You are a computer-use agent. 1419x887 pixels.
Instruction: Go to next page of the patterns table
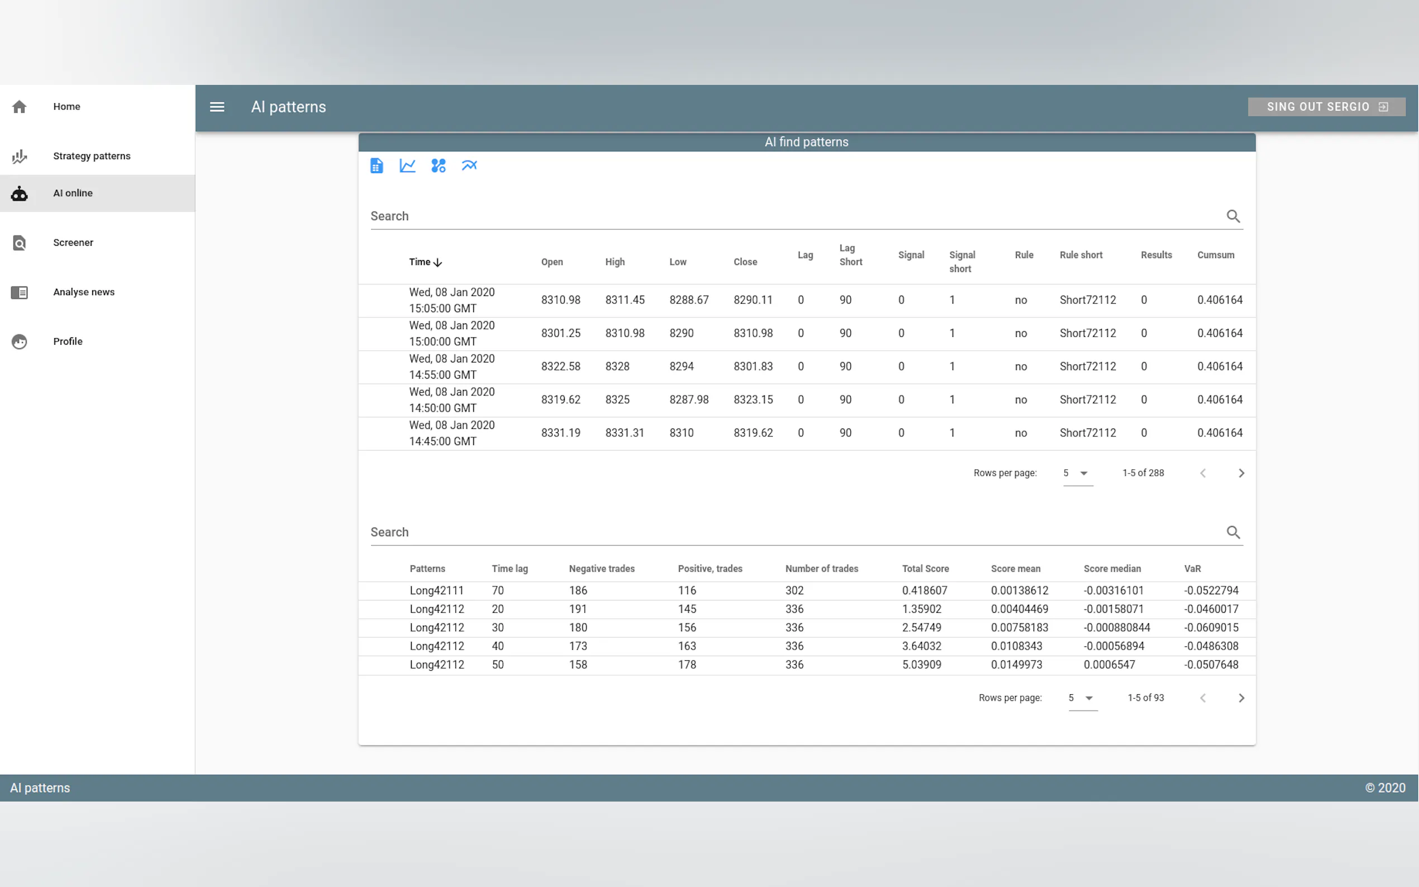coord(1241,698)
